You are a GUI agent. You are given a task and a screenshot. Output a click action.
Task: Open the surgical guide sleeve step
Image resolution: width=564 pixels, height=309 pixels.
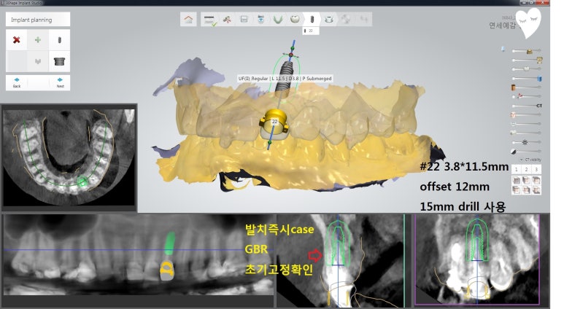click(x=330, y=19)
